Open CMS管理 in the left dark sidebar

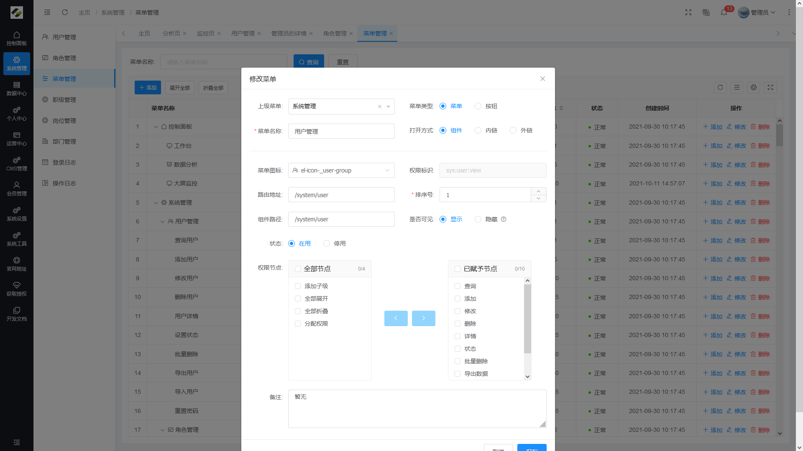click(x=17, y=164)
